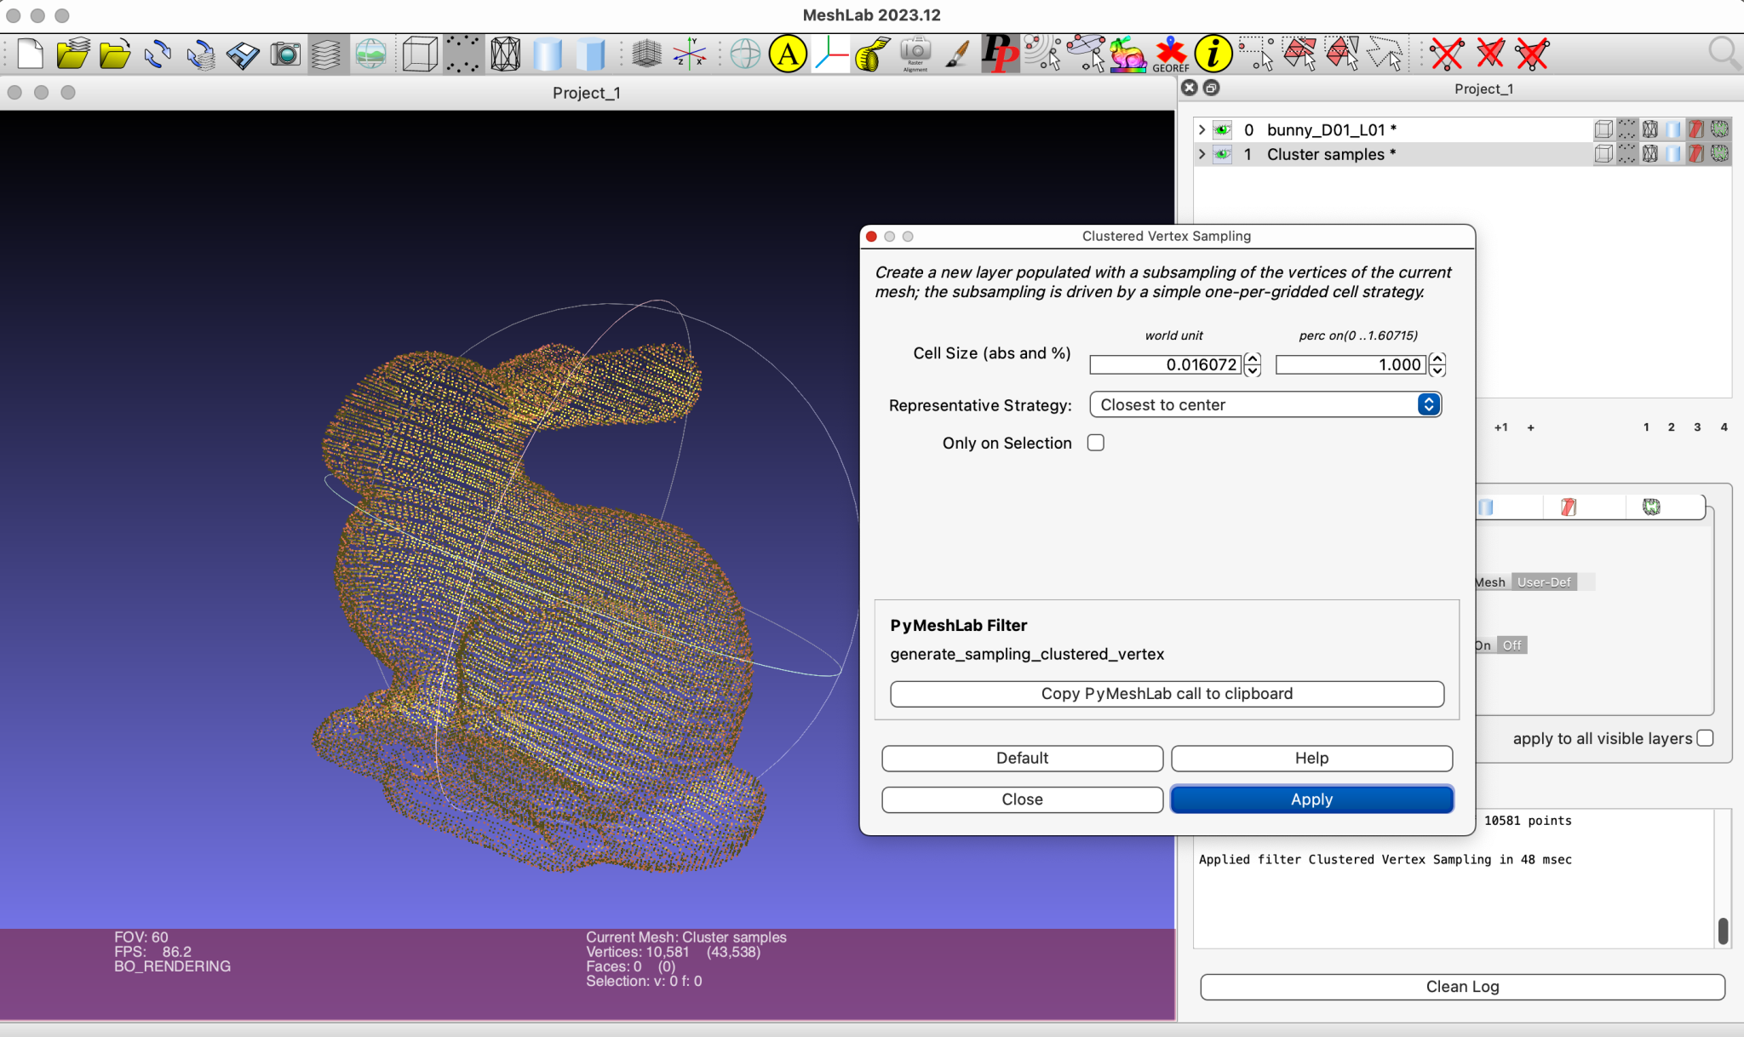This screenshot has height=1037, width=1744.
Task: Enable the Show Axis toolbar icon
Action: (x=690, y=54)
